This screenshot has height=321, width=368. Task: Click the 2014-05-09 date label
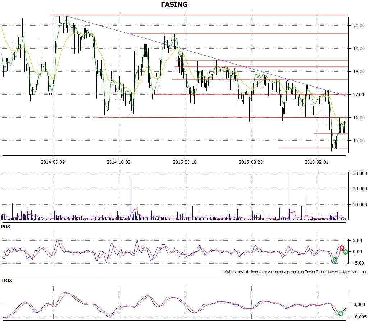point(52,162)
